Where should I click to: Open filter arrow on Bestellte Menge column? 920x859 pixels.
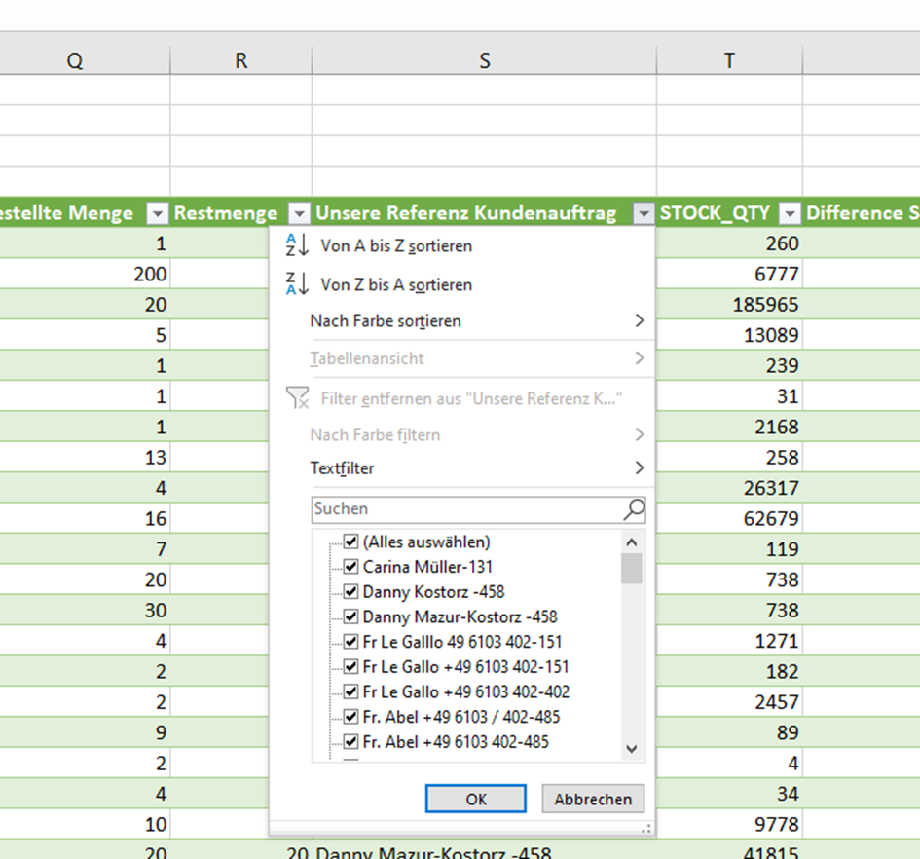pos(158,213)
